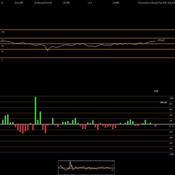Click the MR axis label -60
175x175 pixels.
171,143
